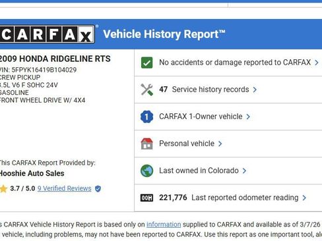Expand chevron after Service history records

(x=255, y=90)
